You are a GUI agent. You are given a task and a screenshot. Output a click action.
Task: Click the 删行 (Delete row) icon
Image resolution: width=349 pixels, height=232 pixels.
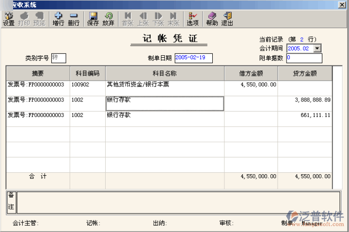74,19
